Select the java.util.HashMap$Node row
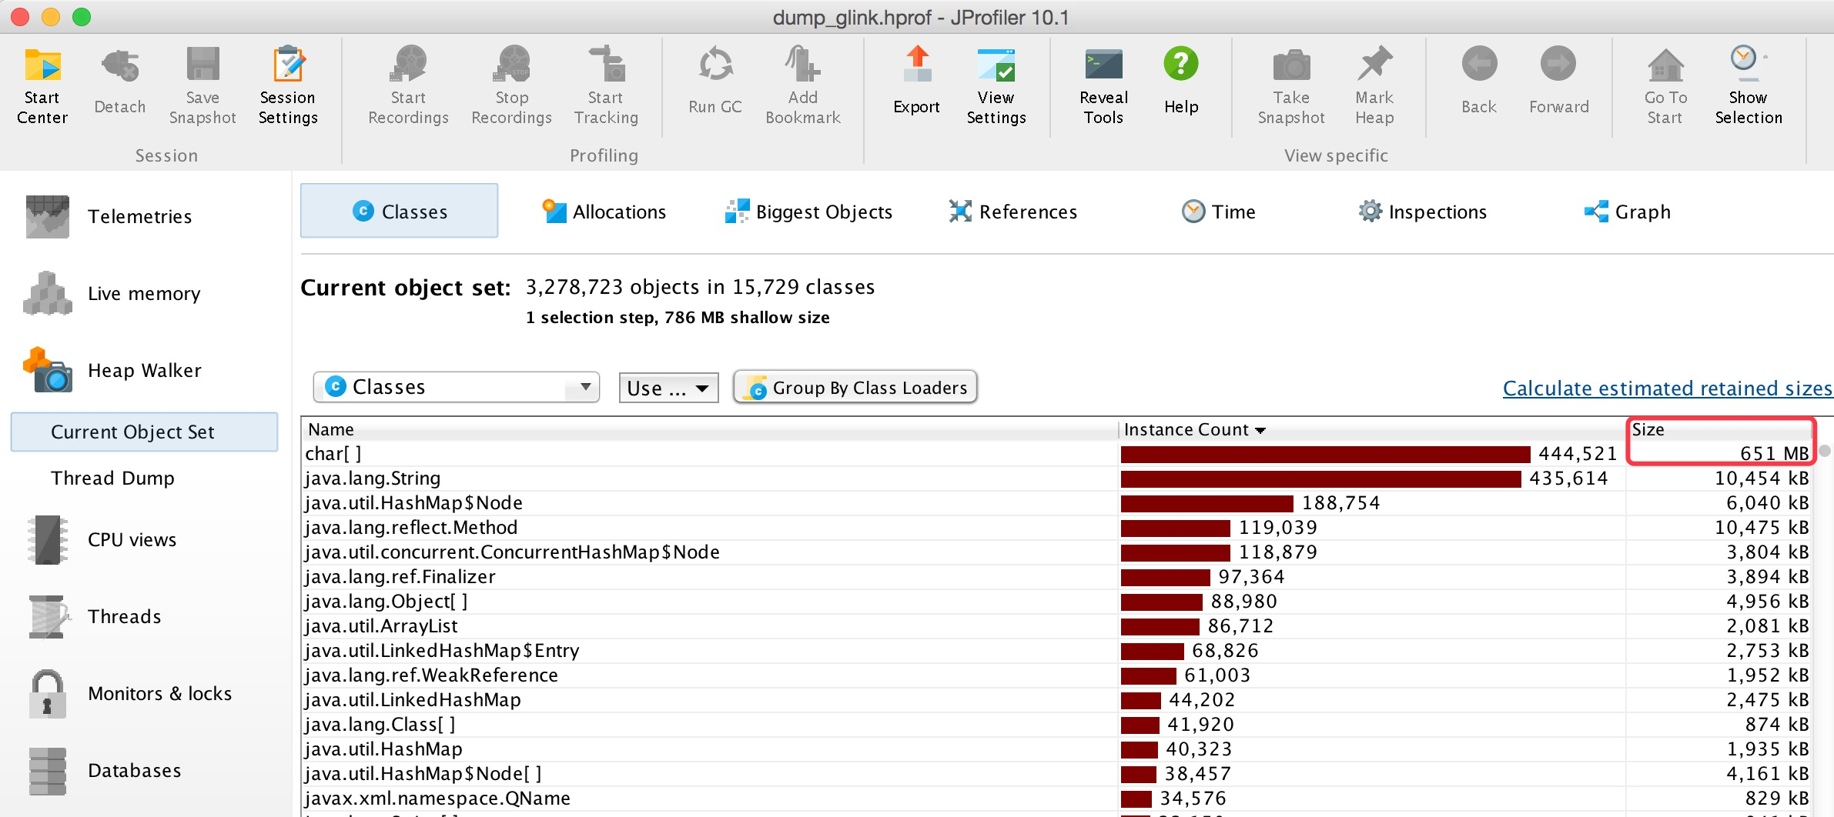 (x=1056, y=503)
